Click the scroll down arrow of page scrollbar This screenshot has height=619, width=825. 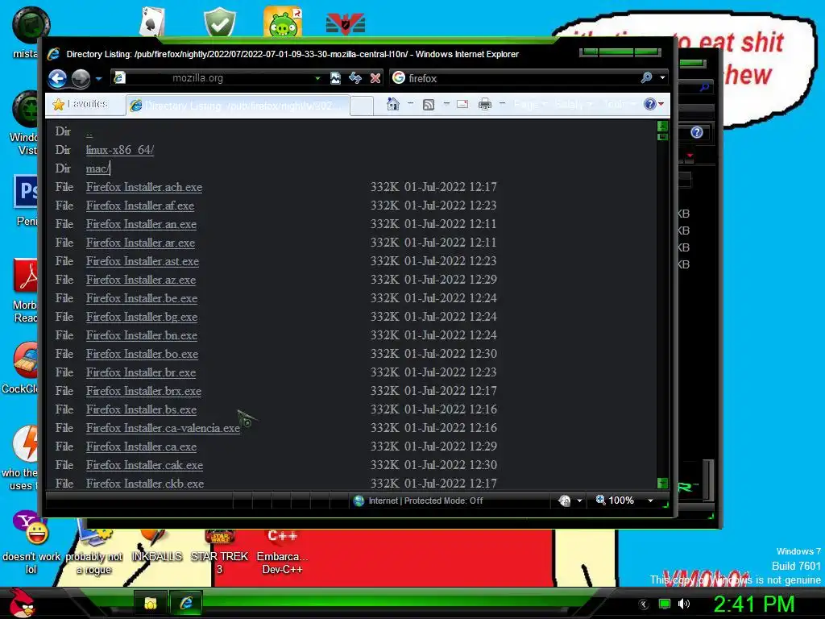(662, 483)
